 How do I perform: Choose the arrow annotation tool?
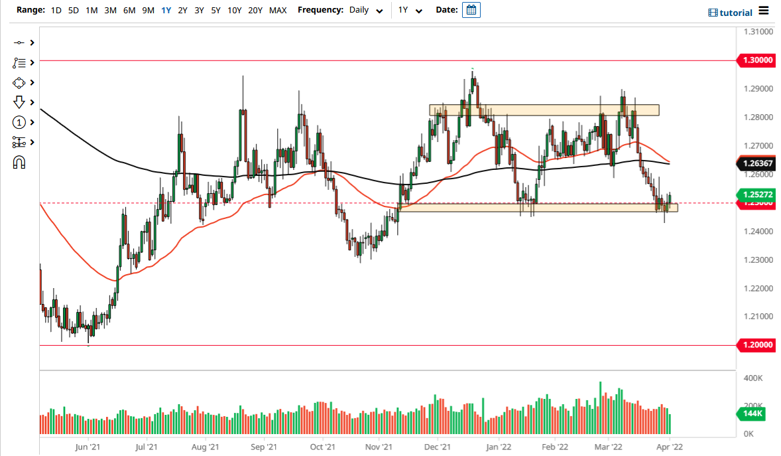(20, 103)
